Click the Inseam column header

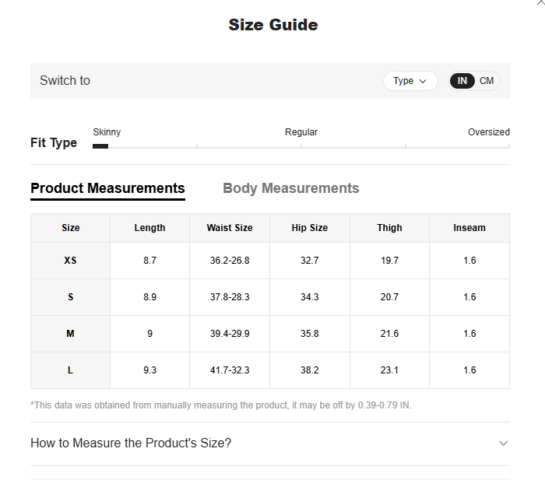click(469, 228)
